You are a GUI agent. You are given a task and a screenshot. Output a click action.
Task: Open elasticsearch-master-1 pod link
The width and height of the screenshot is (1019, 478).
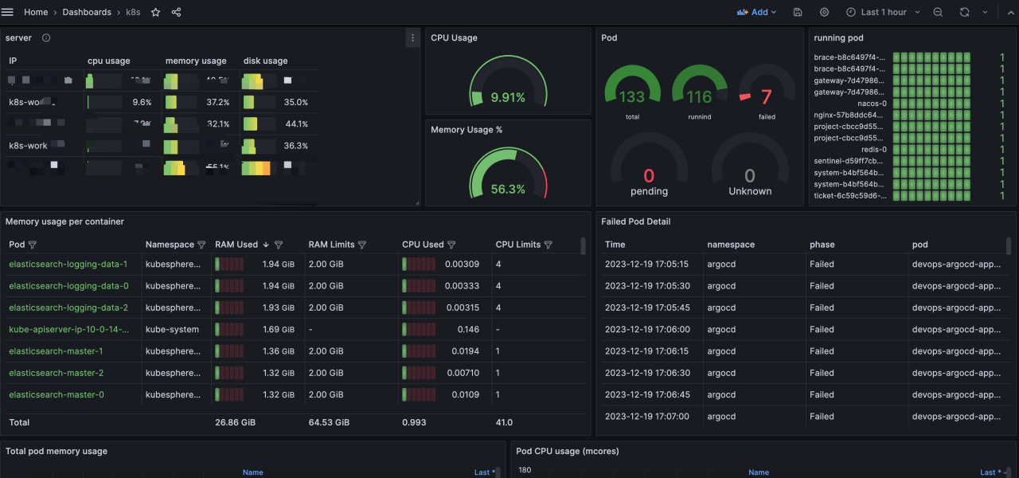[56, 351]
